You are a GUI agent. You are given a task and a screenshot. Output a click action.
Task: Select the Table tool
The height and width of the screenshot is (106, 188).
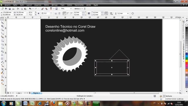coord(2,58)
